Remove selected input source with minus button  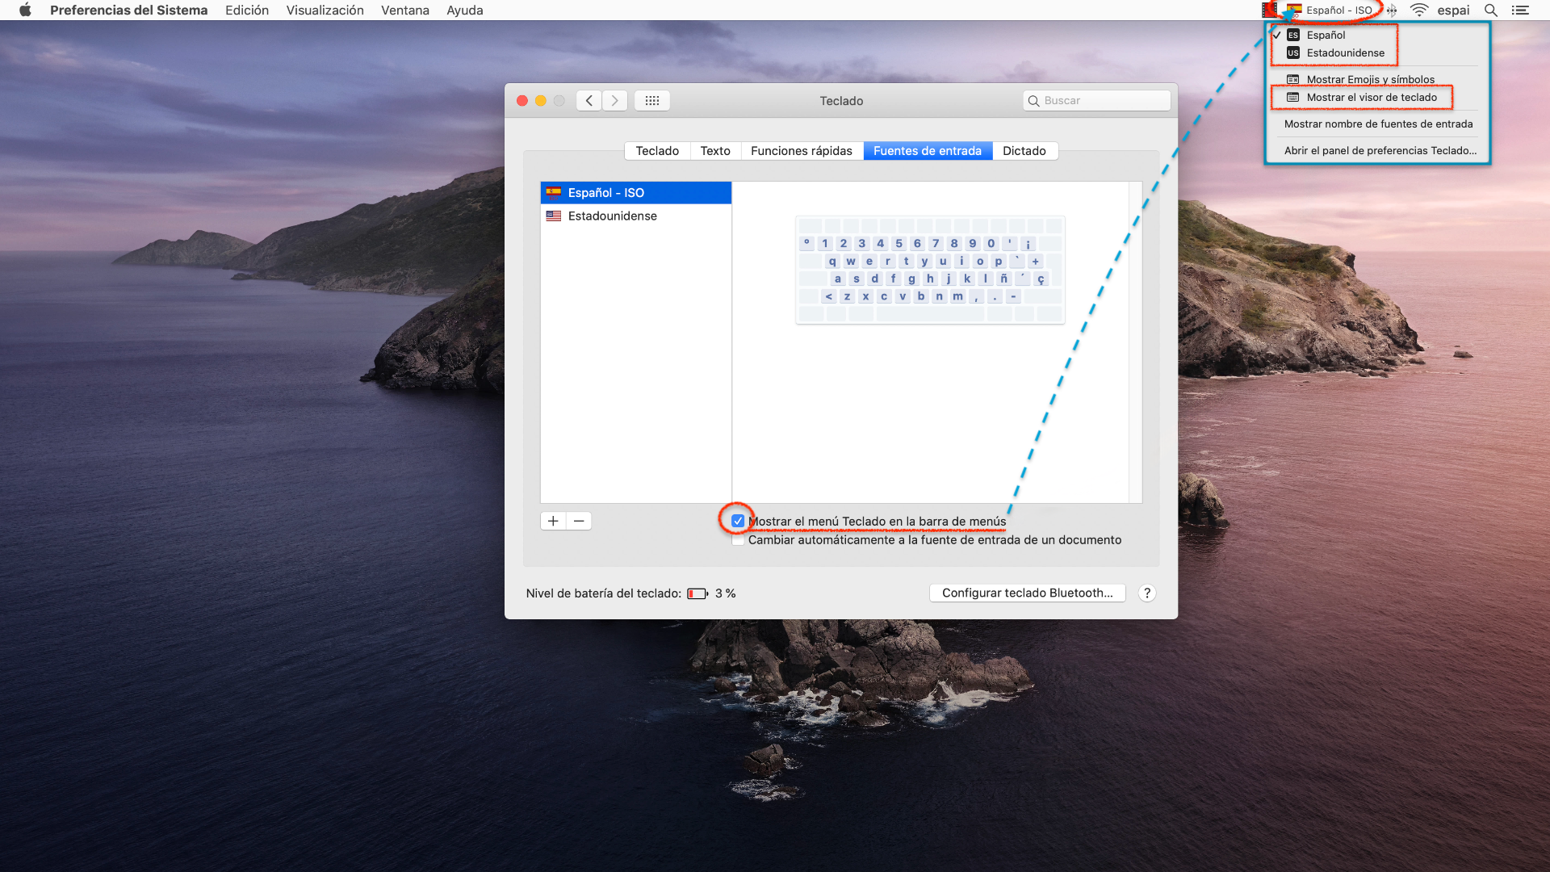click(579, 521)
